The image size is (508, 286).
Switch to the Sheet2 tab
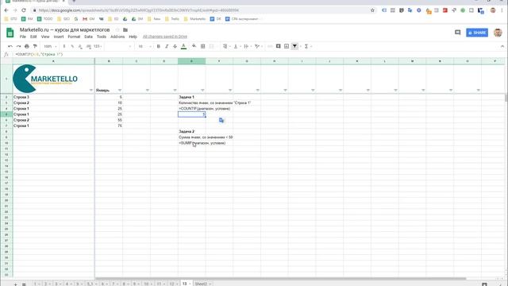click(203, 284)
